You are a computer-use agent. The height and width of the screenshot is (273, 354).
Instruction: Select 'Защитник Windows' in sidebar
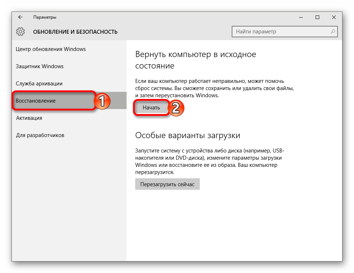coord(40,66)
